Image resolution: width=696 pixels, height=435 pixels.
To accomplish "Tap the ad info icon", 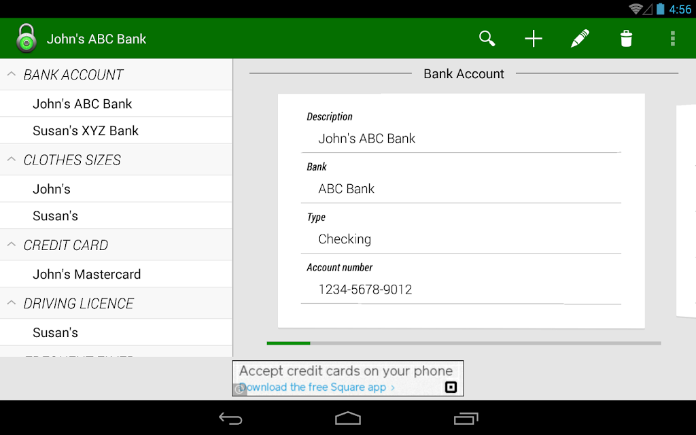I will (x=240, y=389).
